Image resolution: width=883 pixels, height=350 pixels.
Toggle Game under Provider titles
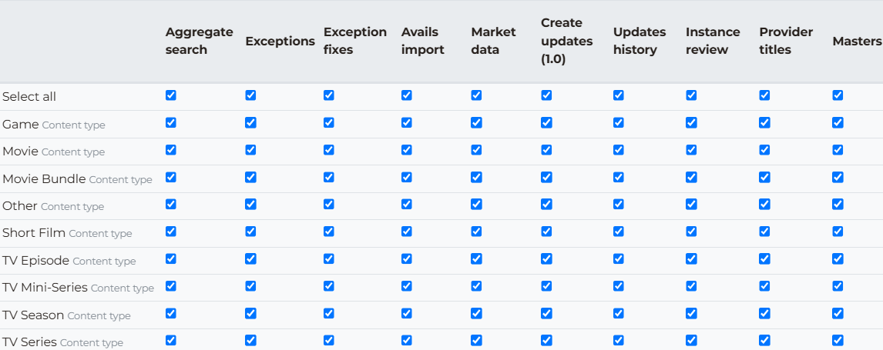pyautogui.click(x=764, y=122)
